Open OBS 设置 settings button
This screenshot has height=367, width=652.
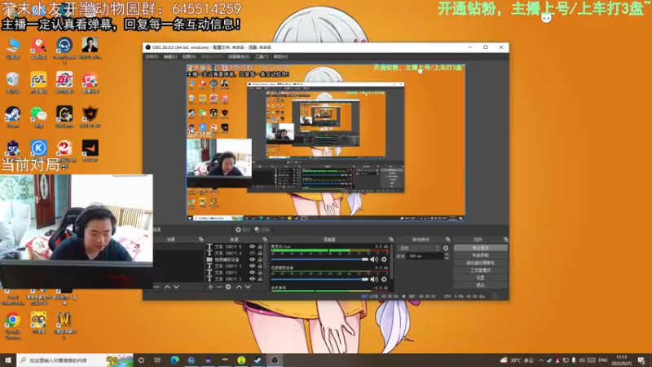[x=480, y=278]
